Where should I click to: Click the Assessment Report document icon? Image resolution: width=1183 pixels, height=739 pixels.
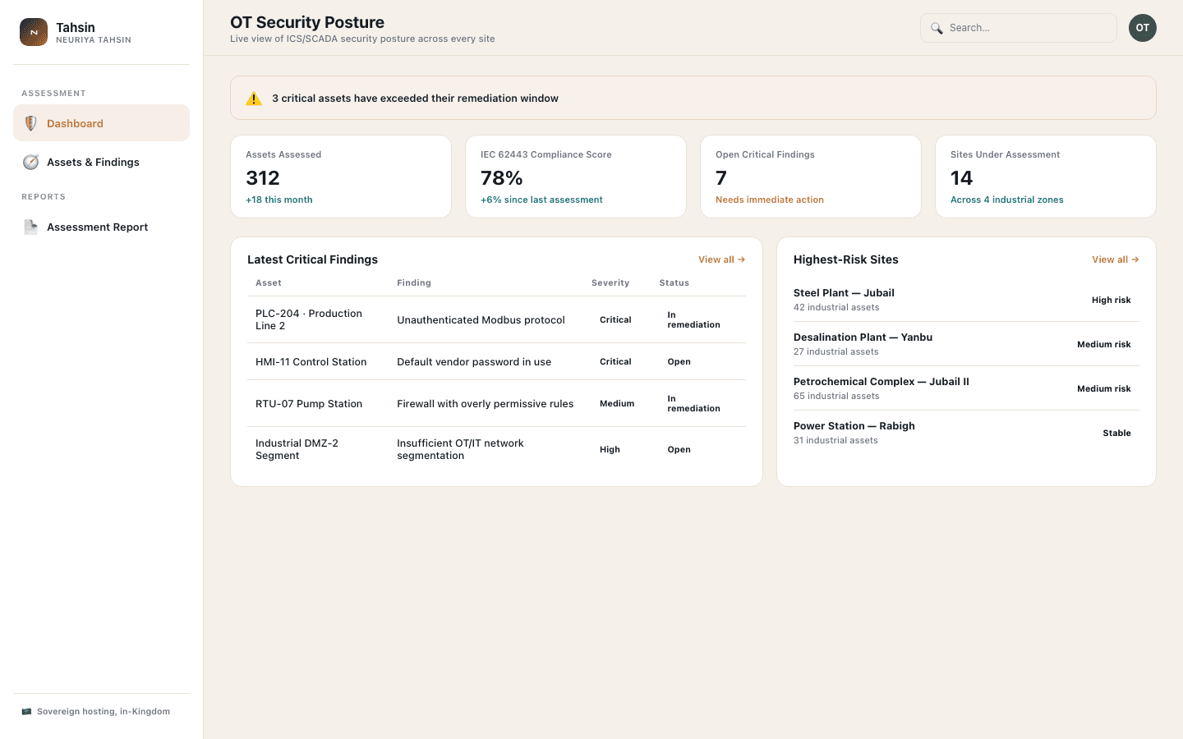pyautogui.click(x=30, y=227)
